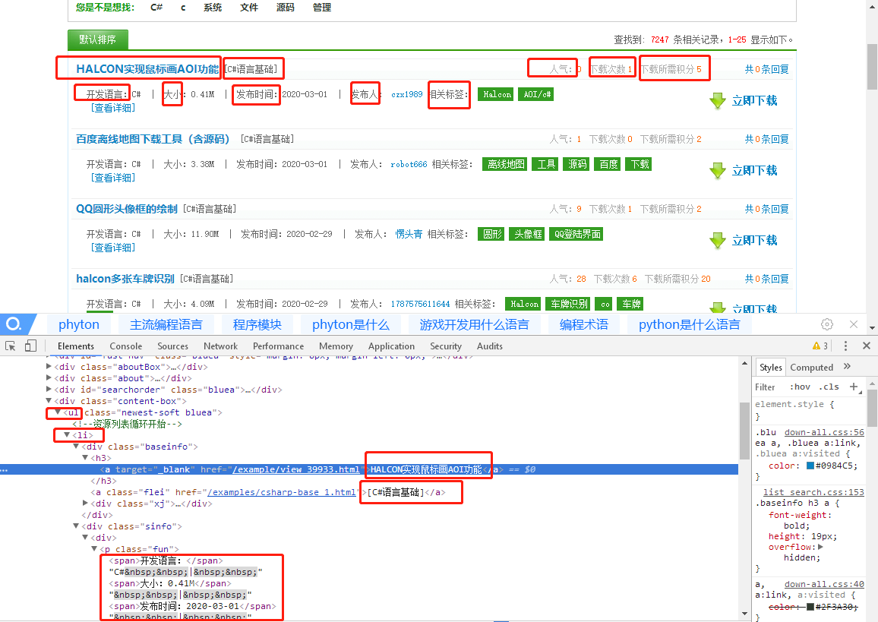Viewport: 878px width, 622px height.
Task: Open DevTools three-dot customize menu
Action: [845, 346]
